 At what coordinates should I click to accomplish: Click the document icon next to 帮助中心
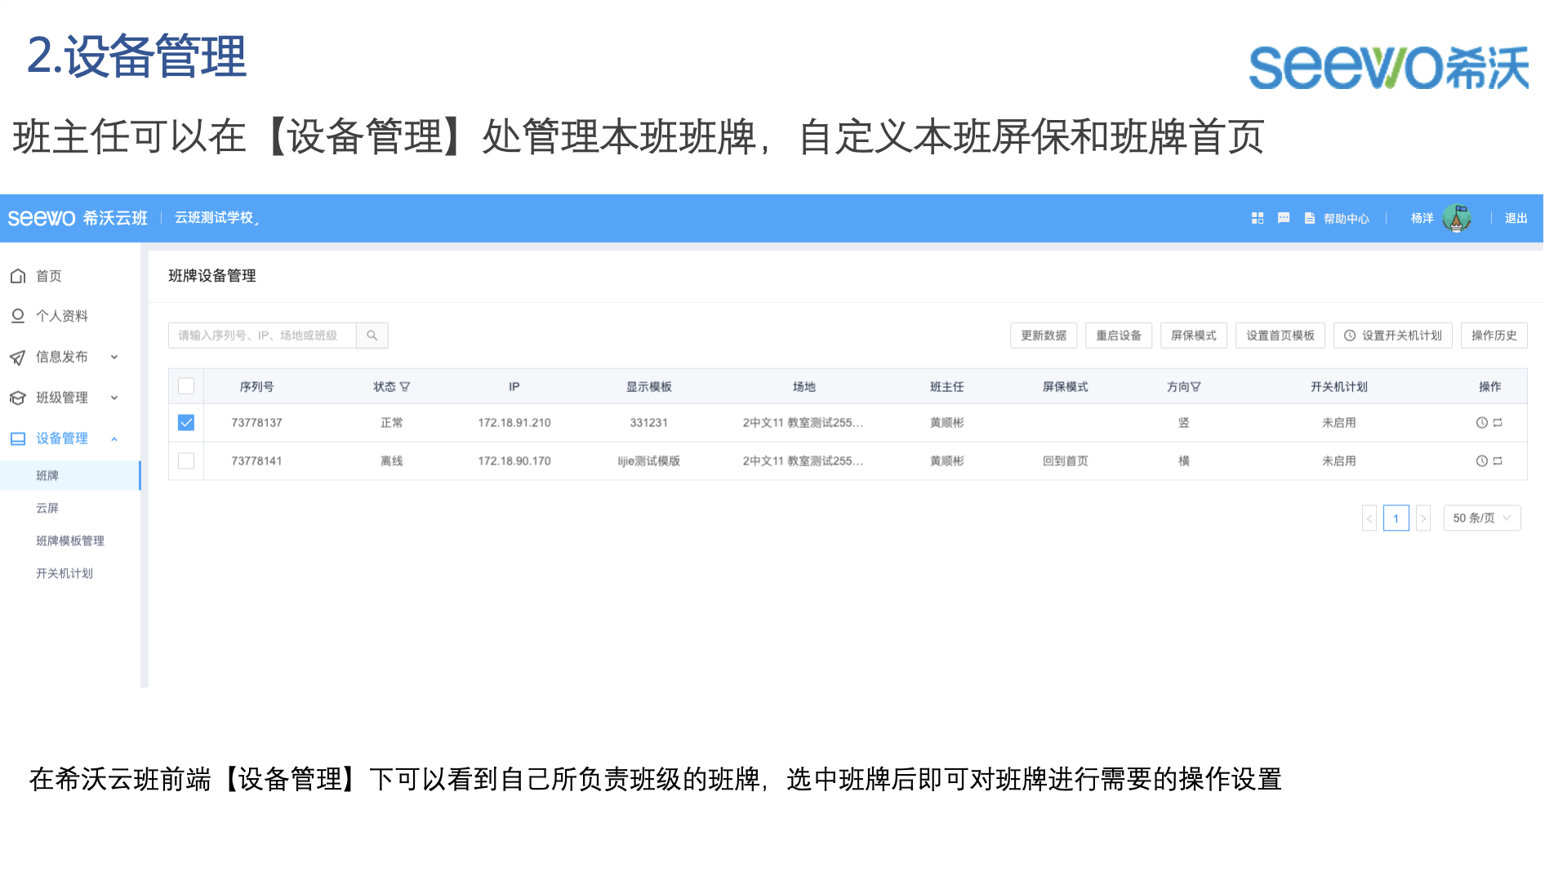[1309, 218]
